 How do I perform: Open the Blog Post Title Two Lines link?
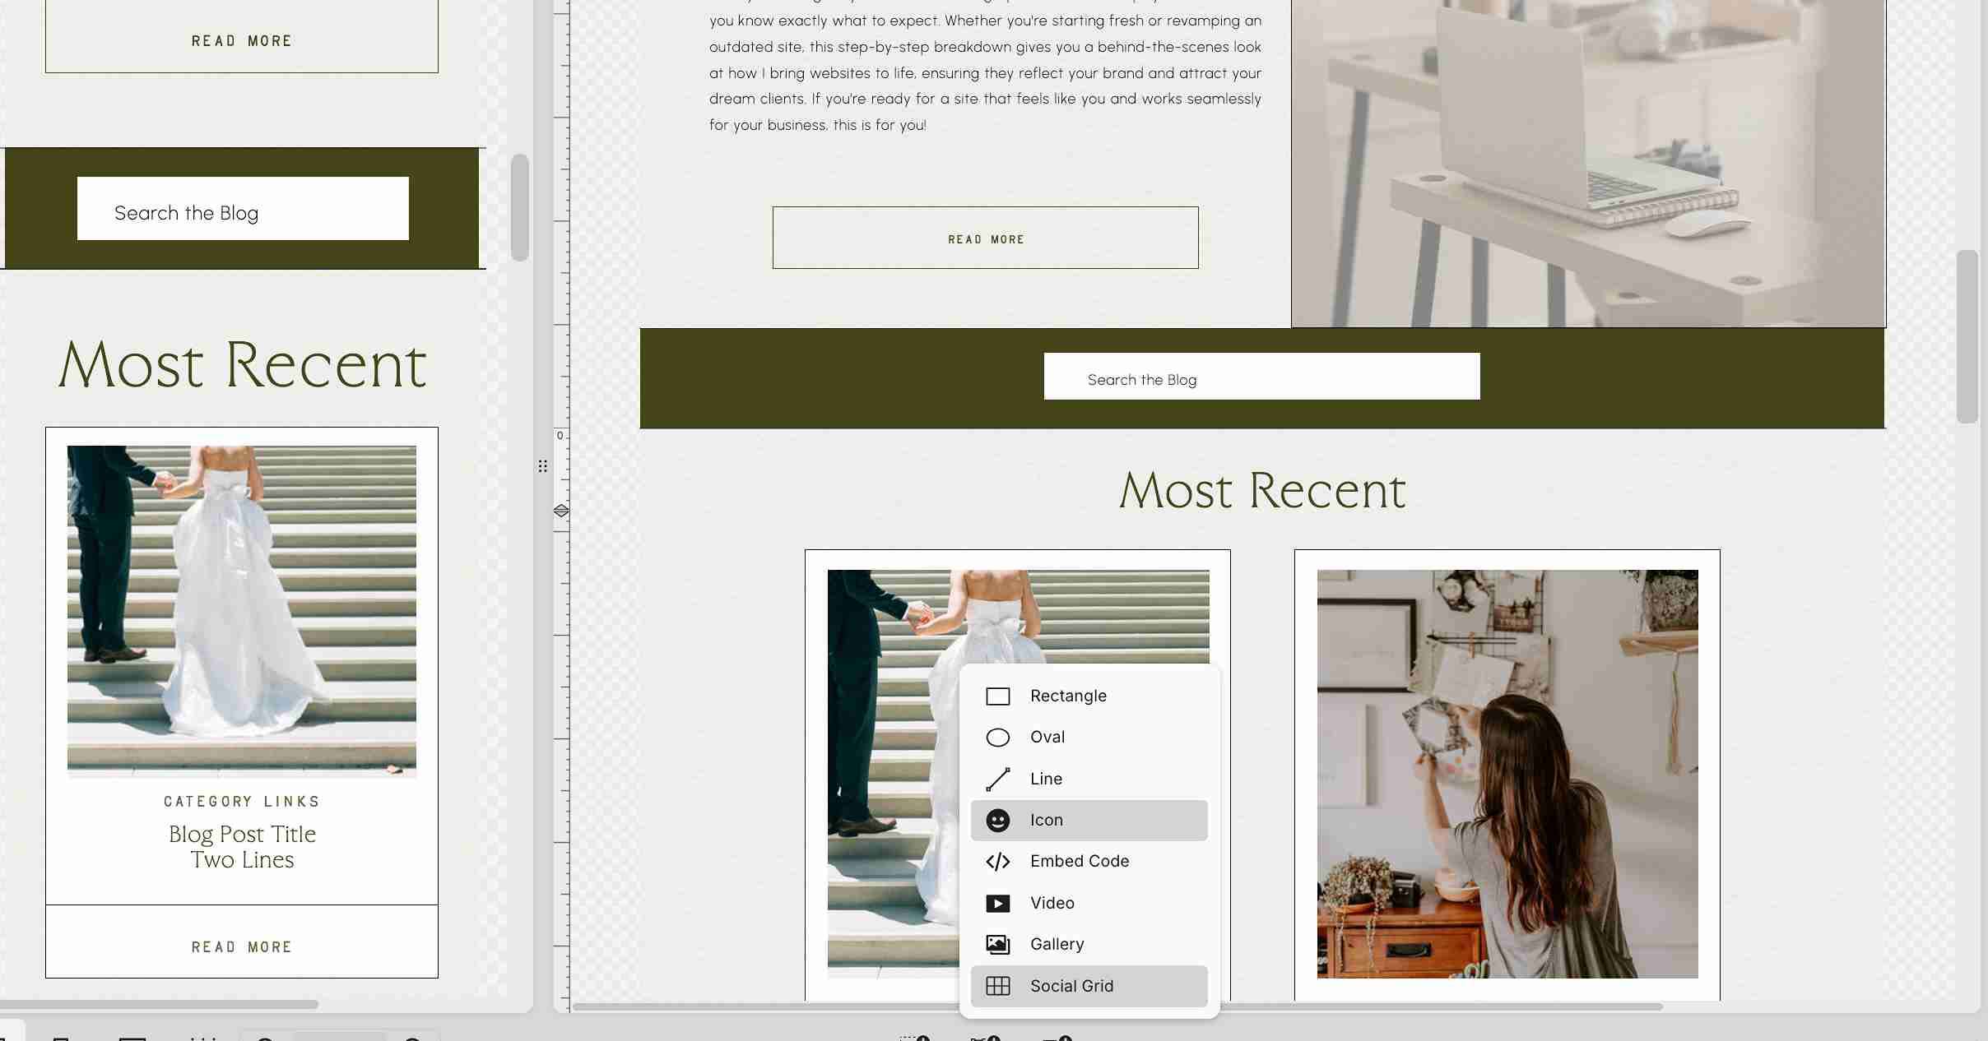(x=241, y=845)
